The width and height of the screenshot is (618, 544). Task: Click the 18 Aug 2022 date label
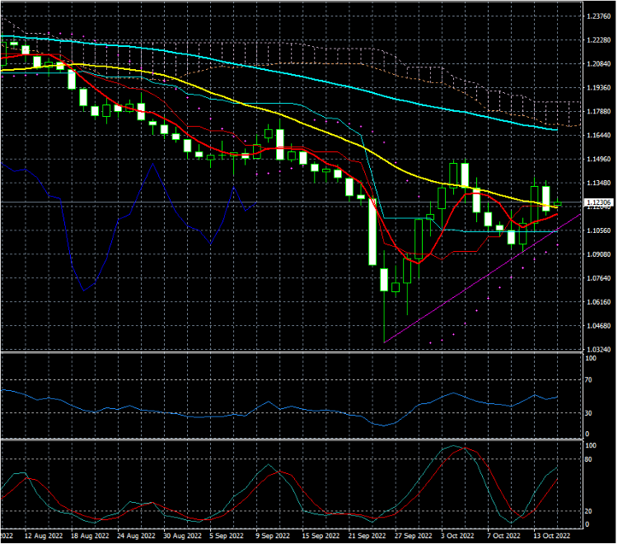90,536
